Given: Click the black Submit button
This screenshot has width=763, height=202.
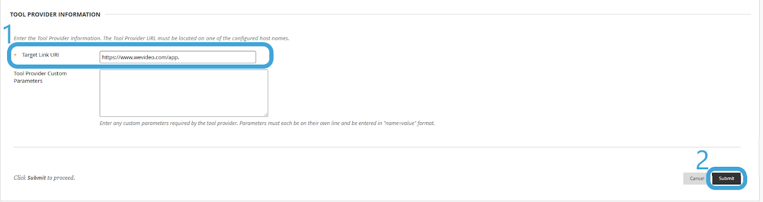Looking at the screenshot, I should pyautogui.click(x=726, y=178).
